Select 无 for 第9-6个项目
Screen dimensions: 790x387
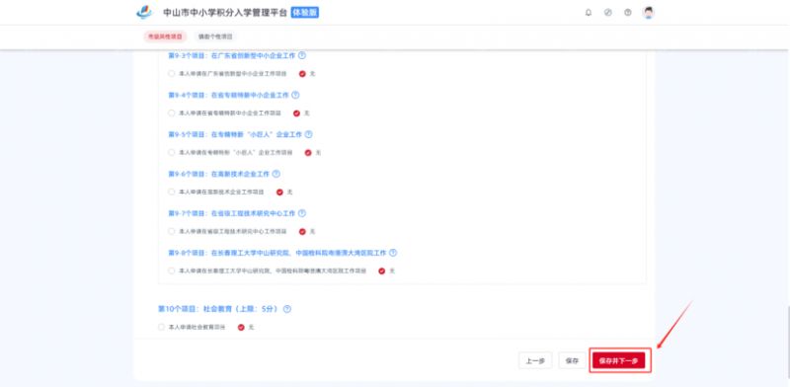point(279,192)
